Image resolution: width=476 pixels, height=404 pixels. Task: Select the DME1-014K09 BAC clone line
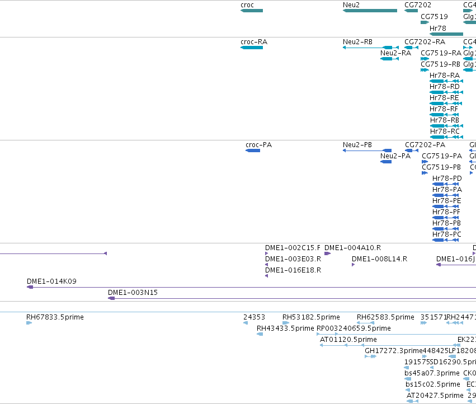tap(251, 287)
